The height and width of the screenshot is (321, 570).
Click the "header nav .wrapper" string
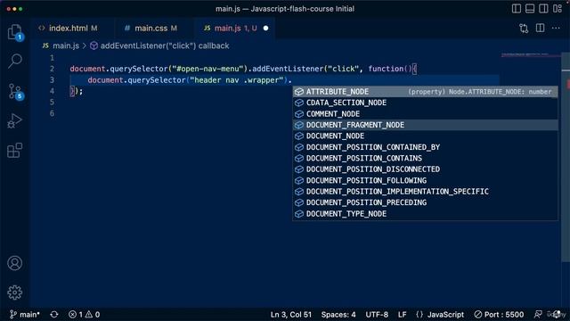click(x=236, y=80)
